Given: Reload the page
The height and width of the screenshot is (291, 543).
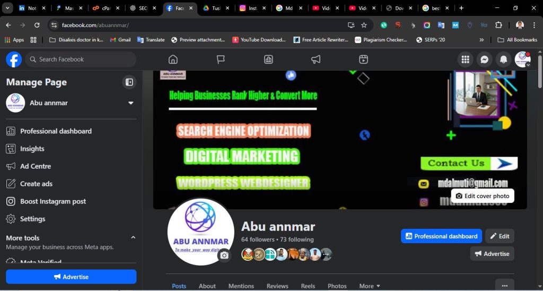Looking at the screenshot, I should point(37,25).
